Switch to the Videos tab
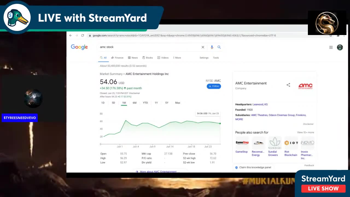This screenshot has width=350, height=197. [x=163, y=58]
